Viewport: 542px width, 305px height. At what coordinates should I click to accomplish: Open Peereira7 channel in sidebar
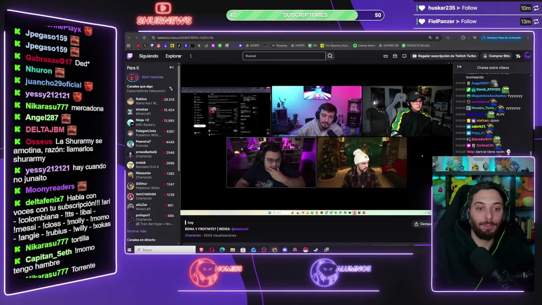coord(151,144)
